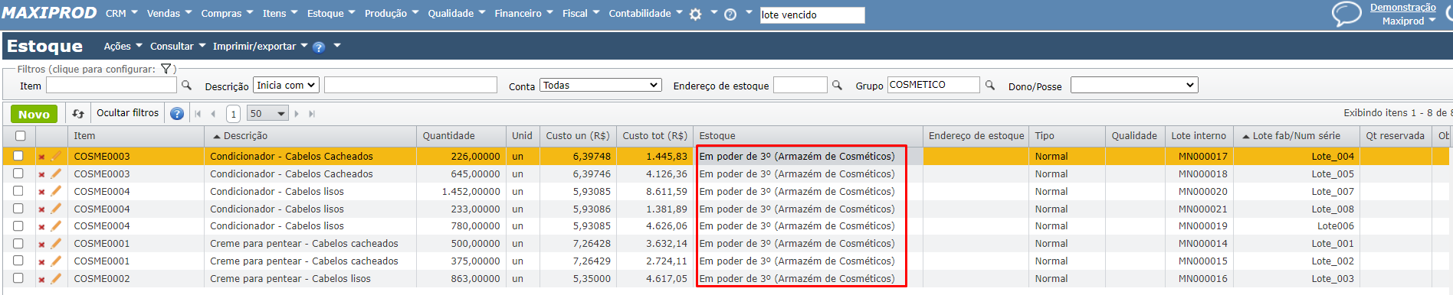Edit the row with Lote_008 via pencil
Image resolution: width=1453 pixels, height=295 pixels.
pos(56,209)
